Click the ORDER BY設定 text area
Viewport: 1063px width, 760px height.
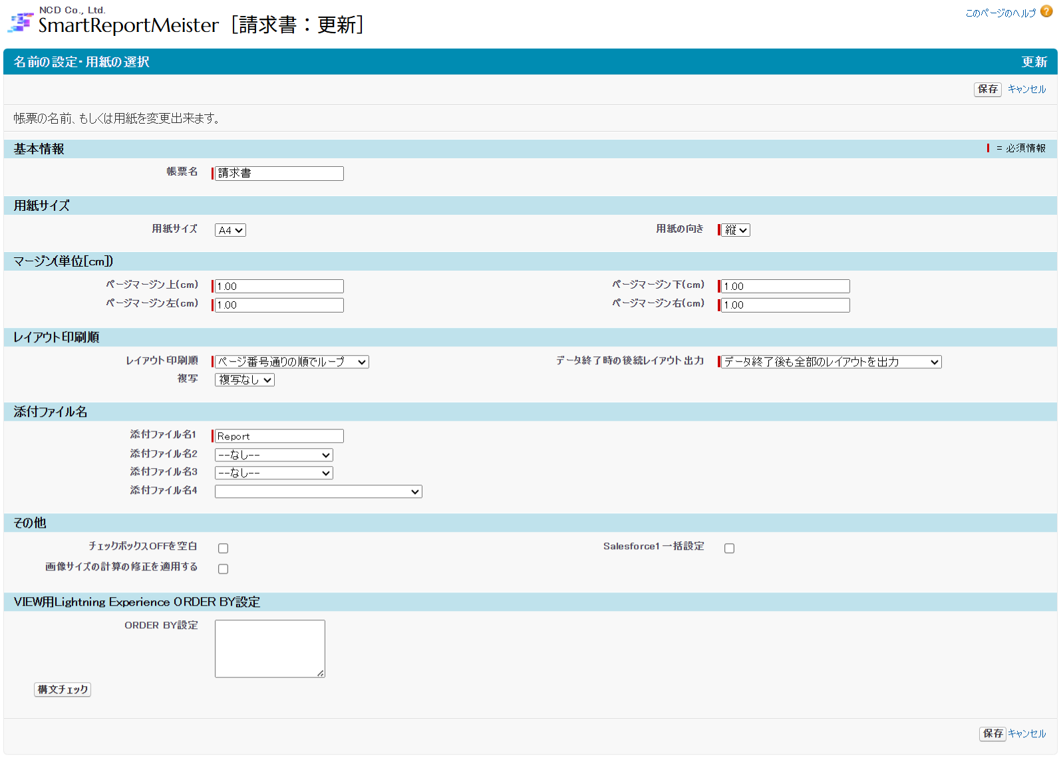[269, 649]
